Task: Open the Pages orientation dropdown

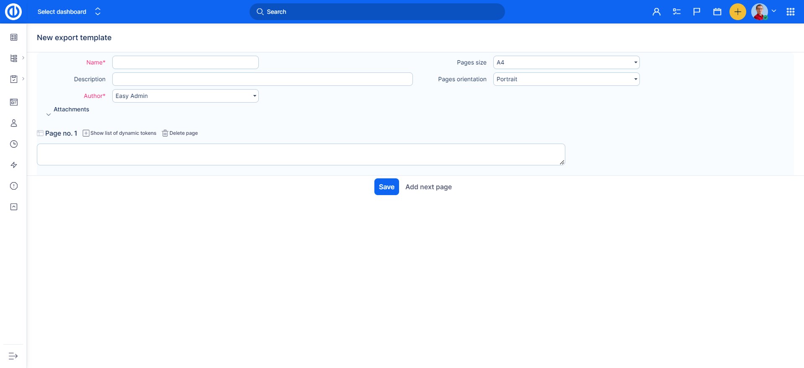Action: (x=566, y=79)
